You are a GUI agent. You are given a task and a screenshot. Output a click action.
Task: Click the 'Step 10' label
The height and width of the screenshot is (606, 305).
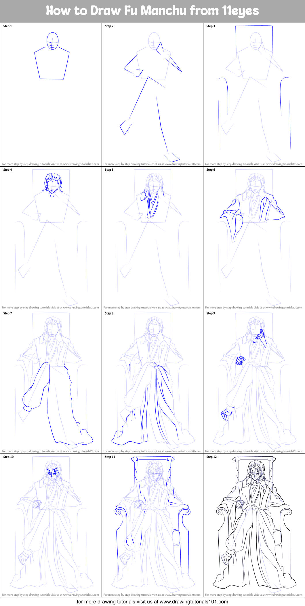(8, 457)
